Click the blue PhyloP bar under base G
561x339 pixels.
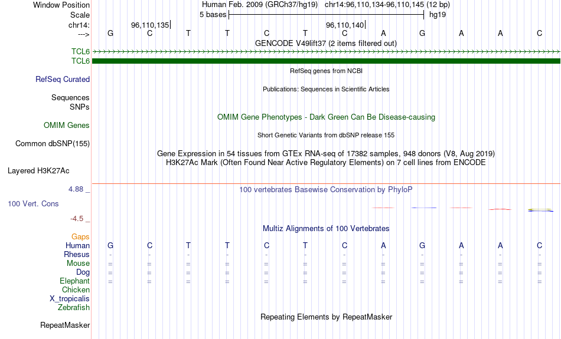[424, 208]
